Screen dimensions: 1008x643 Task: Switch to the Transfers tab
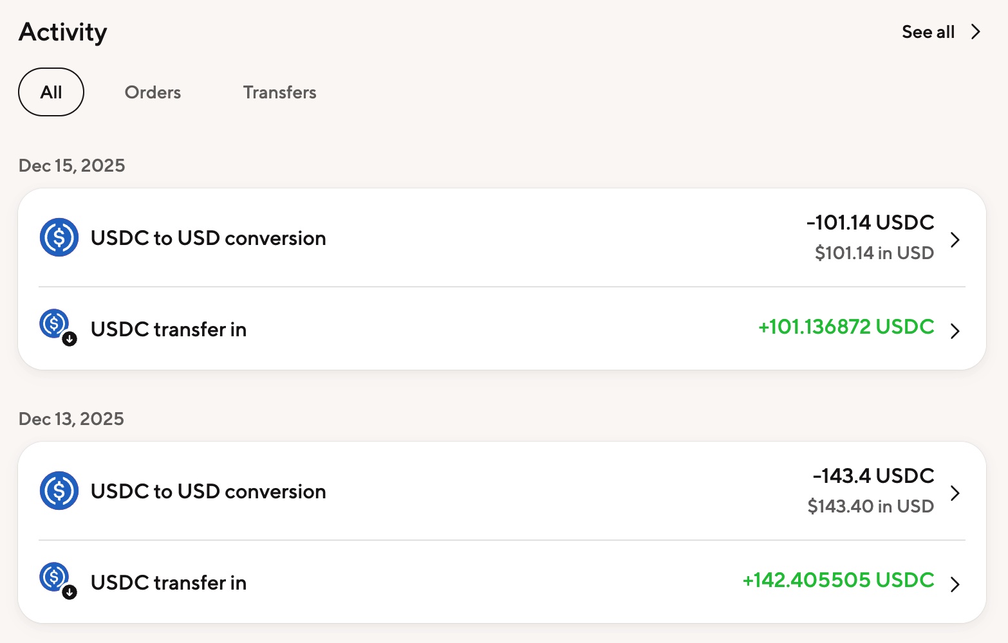(x=279, y=93)
